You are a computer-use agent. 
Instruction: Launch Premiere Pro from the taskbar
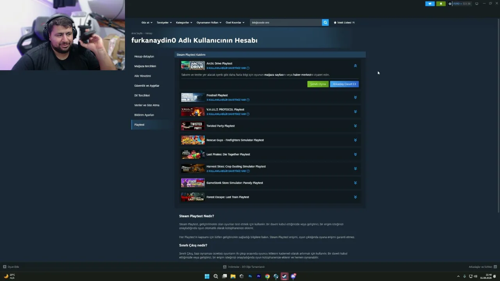(x=259, y=276)
